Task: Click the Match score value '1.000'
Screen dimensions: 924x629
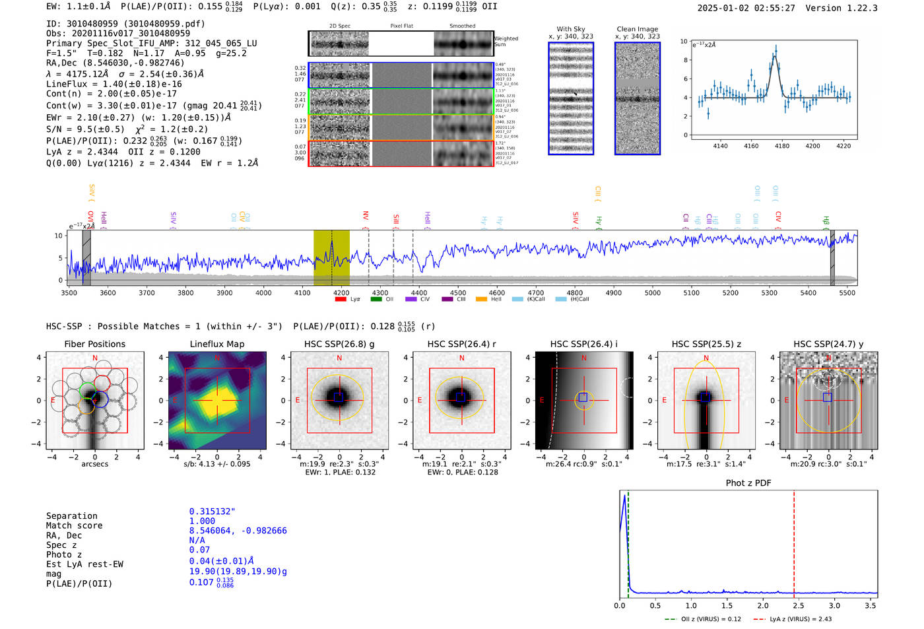Action: pyautogui.click(x=203, y=521)
